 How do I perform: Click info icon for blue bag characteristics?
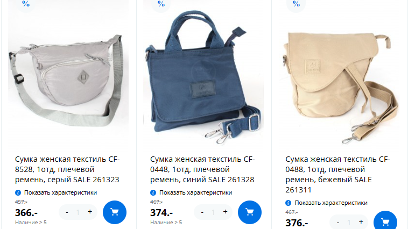pos(153,192)
